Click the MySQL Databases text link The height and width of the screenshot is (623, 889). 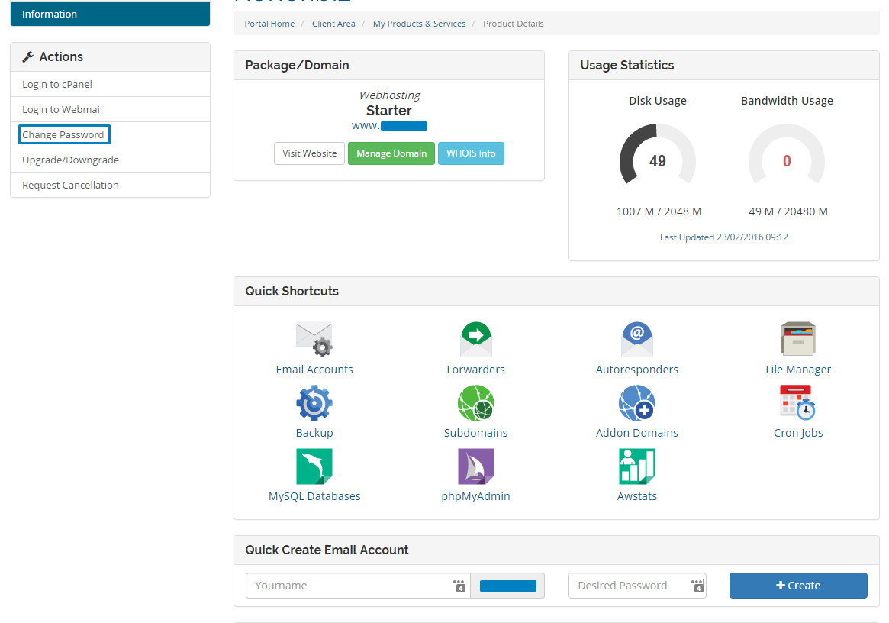pos(314,496)
